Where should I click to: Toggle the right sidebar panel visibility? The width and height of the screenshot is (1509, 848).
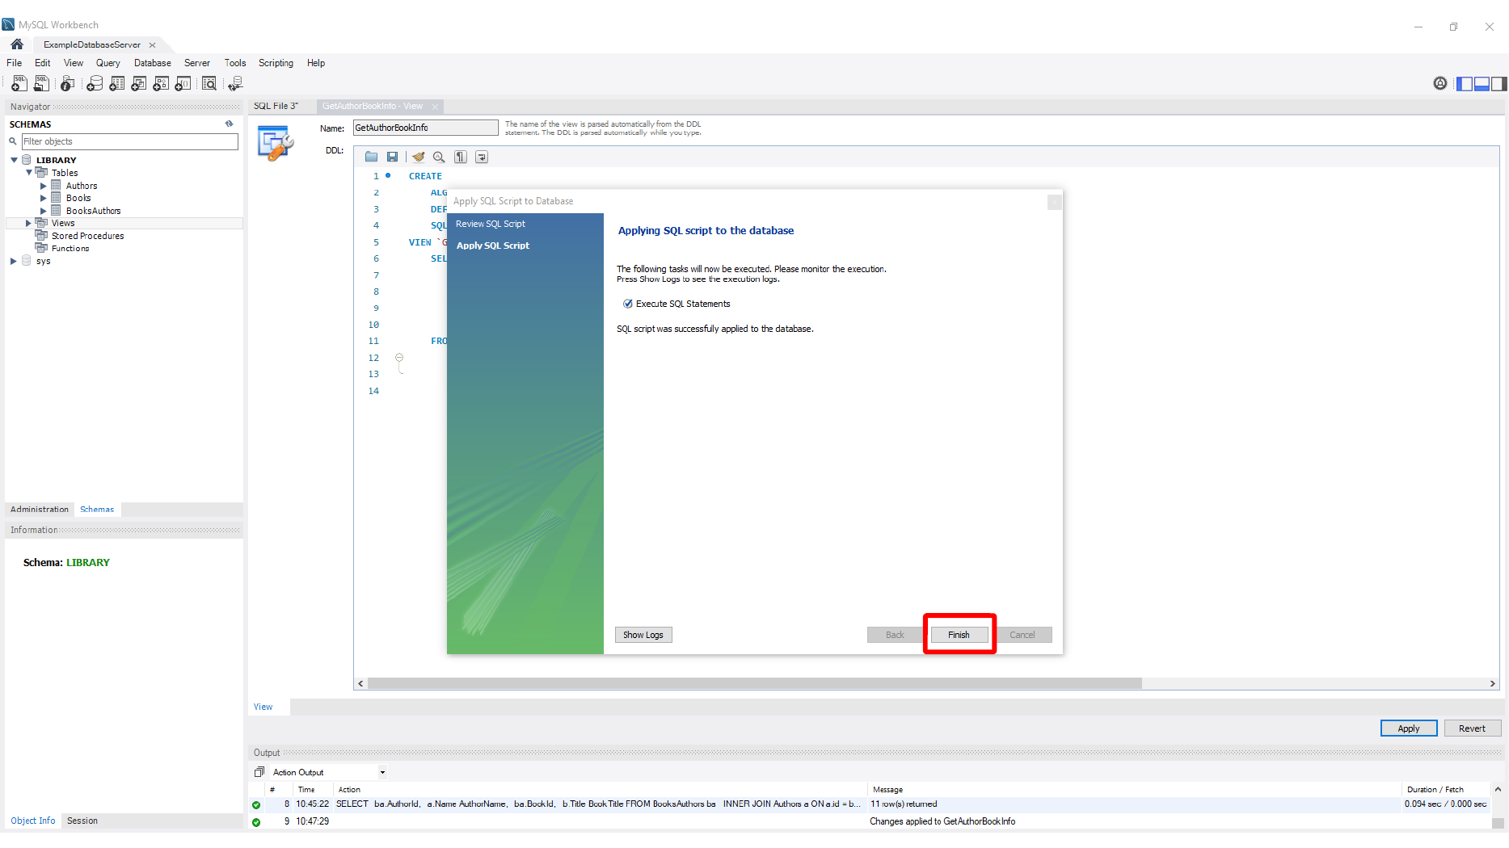(x=1498, y=83)
